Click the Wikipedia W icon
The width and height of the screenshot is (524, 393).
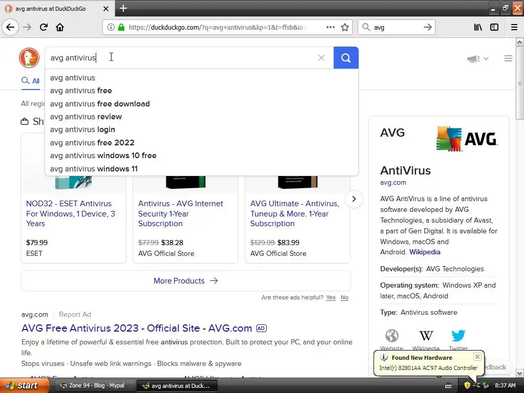tap(426, 336)
